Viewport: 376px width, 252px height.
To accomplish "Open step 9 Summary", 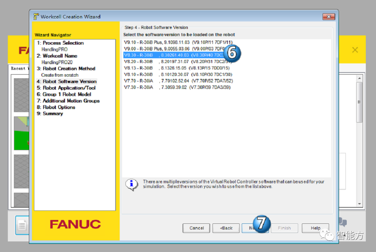I will (x=50, y=114).
